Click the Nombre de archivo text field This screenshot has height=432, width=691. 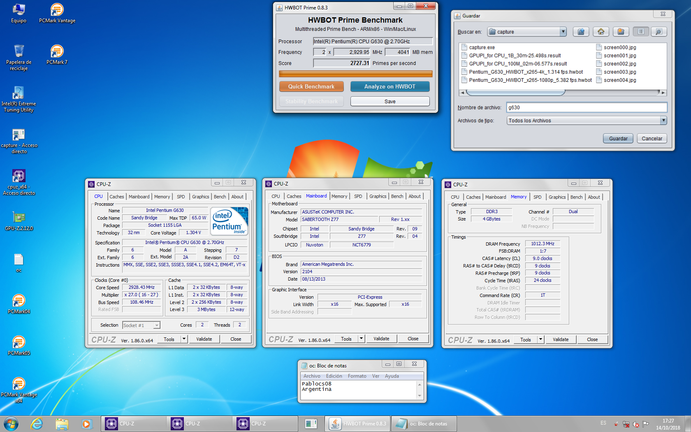point(587,107)
